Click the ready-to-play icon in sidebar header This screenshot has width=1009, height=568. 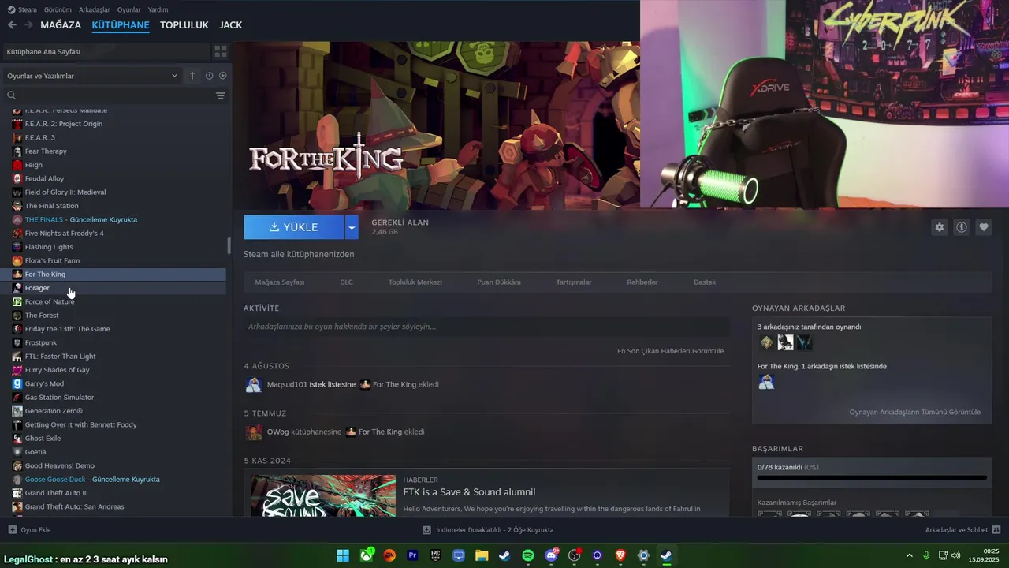[x=223, y=76]
